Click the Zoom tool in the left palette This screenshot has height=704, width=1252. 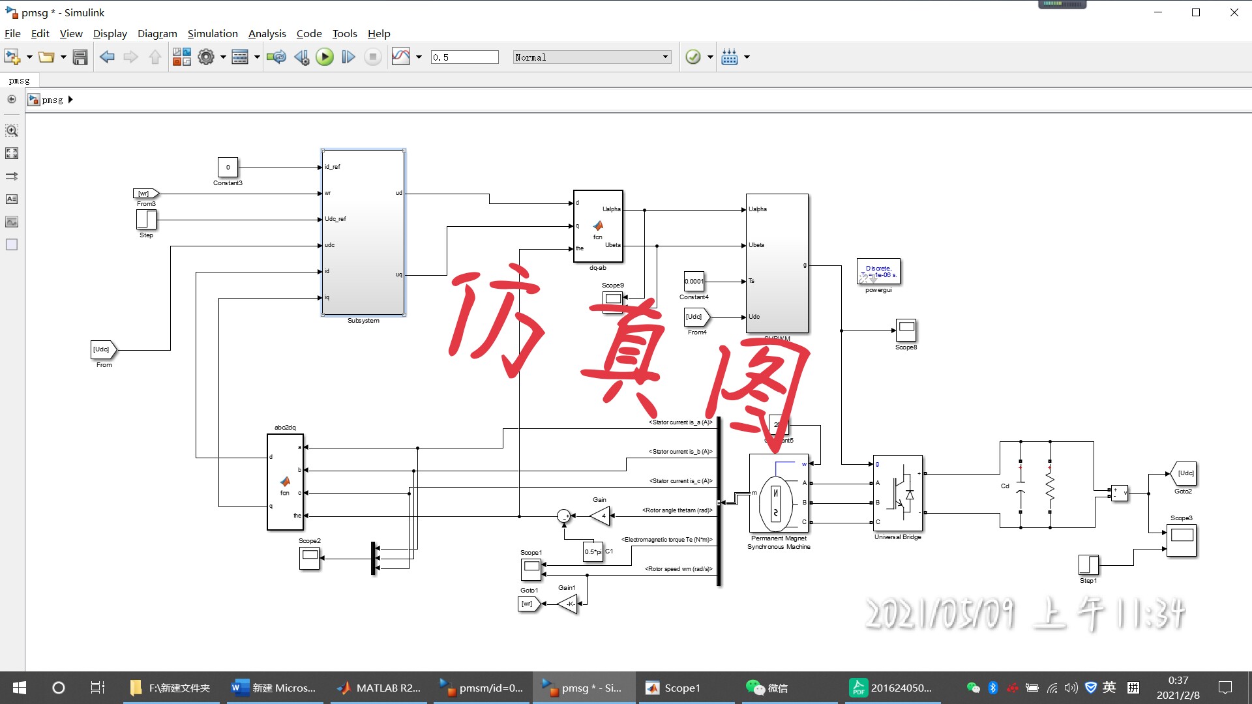tap(12, 130)
